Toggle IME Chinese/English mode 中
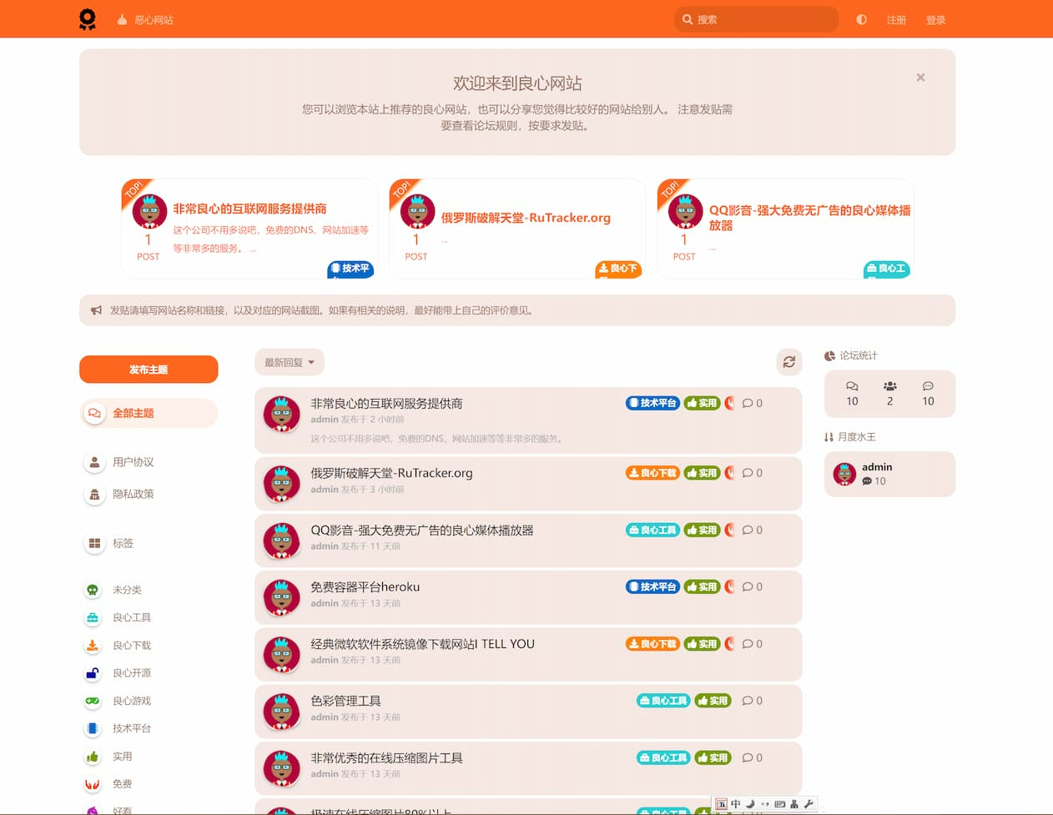Image resolution: width=1053 pixels, height=815 pixels. [735, 804]
